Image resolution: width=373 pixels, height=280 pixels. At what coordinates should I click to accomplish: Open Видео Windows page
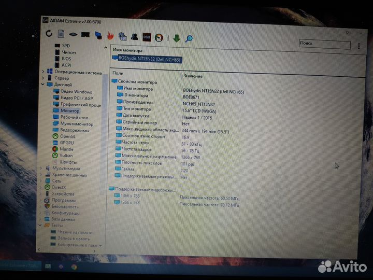pyautogui.click(x=76, y=91)
